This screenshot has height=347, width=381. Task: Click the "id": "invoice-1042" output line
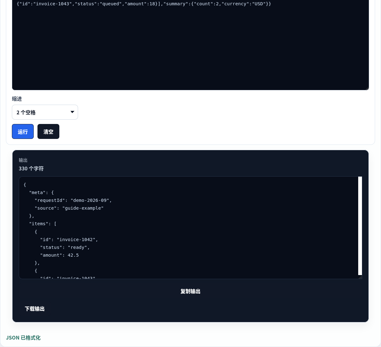click(69, 240)
